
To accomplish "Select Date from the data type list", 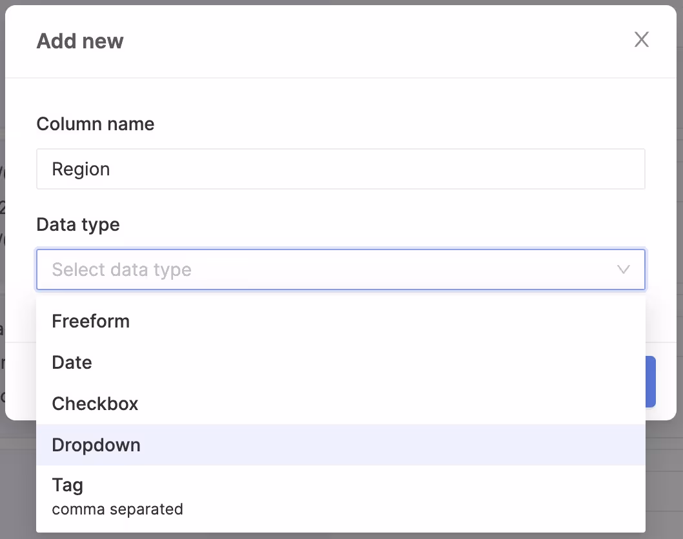I will 72,362.
